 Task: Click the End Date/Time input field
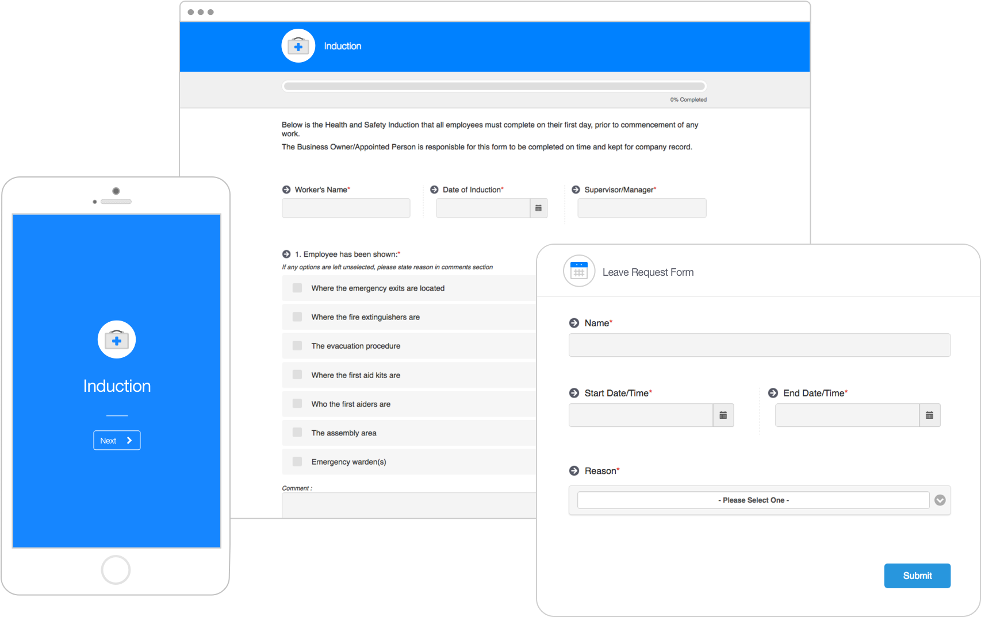point(847,415)
